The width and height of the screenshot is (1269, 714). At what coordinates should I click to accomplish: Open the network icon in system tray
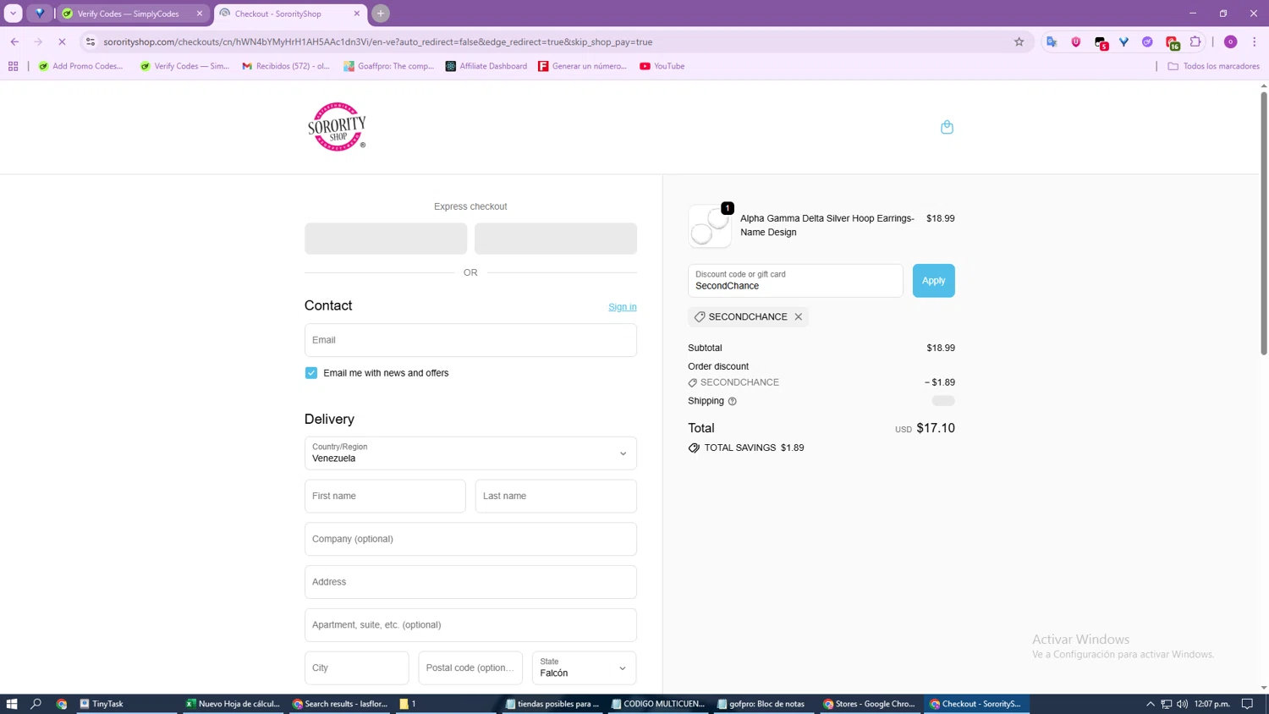coord(1166,704)
